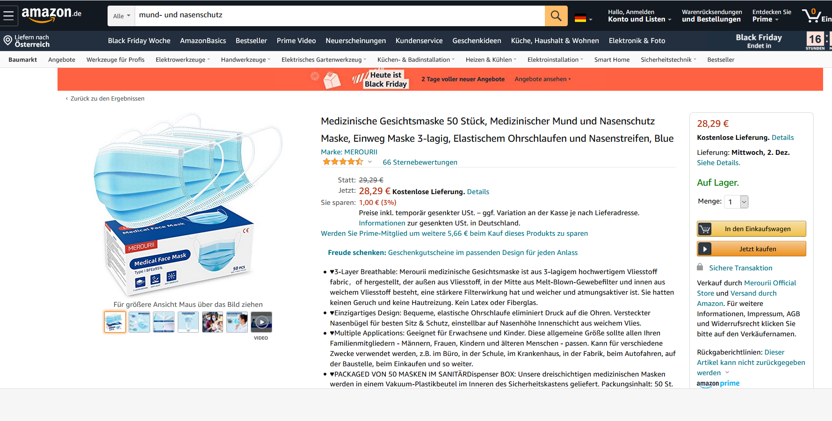Open the Smart Home category tab
The width and height of the screenshot is (832, 421).
[x=612, y=60]
